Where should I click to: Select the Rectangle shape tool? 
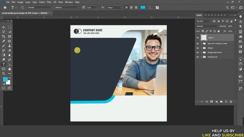[x=3, y=69]
